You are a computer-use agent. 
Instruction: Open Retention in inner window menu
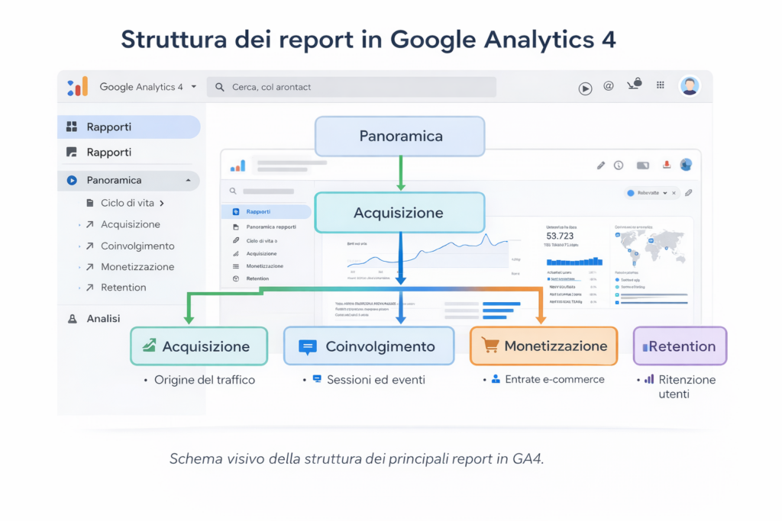(257, 279)
